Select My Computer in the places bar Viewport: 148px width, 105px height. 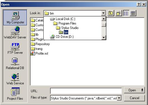pos(15,18)
